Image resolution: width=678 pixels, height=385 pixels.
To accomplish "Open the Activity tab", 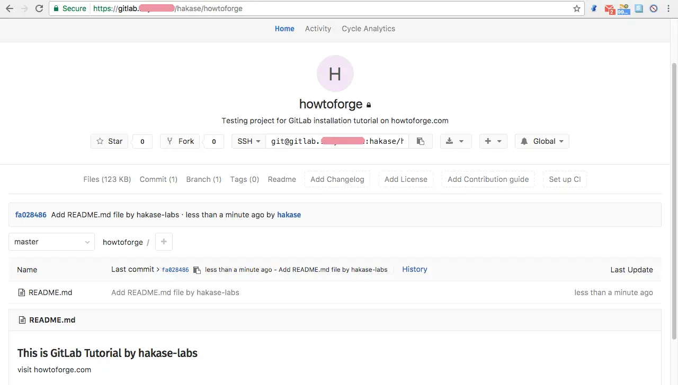I will tap(318, 29).
